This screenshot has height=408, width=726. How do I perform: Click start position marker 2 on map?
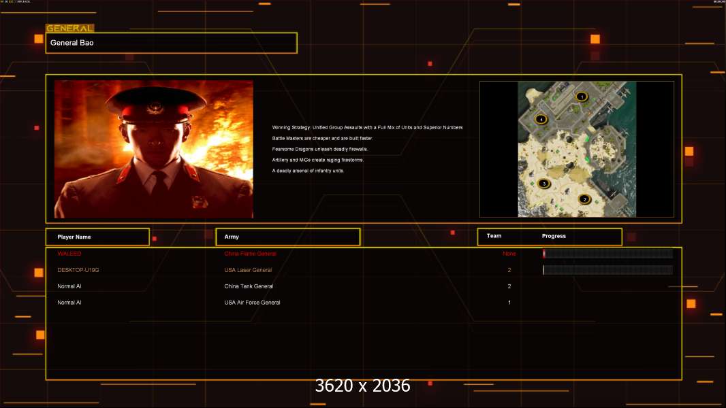coord(584,199)
